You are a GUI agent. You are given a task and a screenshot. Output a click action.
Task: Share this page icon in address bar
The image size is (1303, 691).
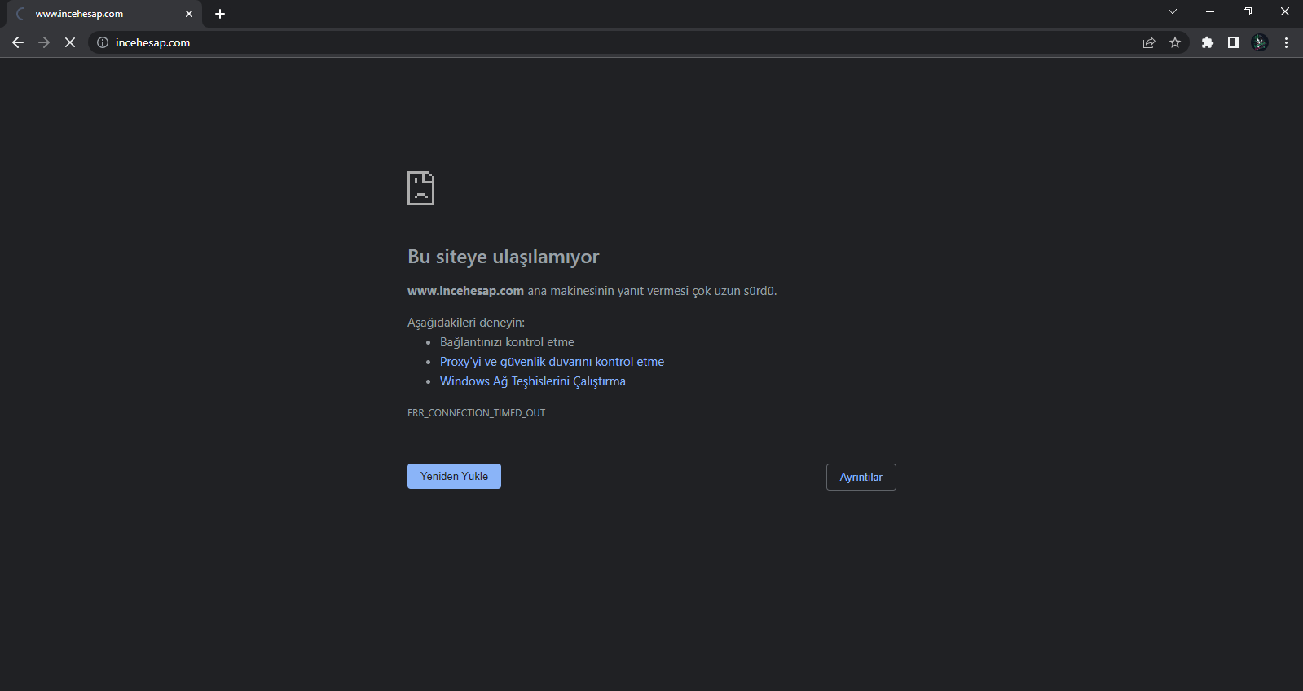coord(1149,42)
